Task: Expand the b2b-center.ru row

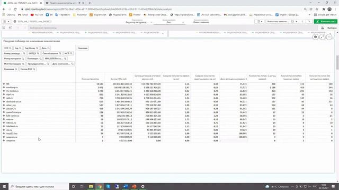Action: [4, 116]
